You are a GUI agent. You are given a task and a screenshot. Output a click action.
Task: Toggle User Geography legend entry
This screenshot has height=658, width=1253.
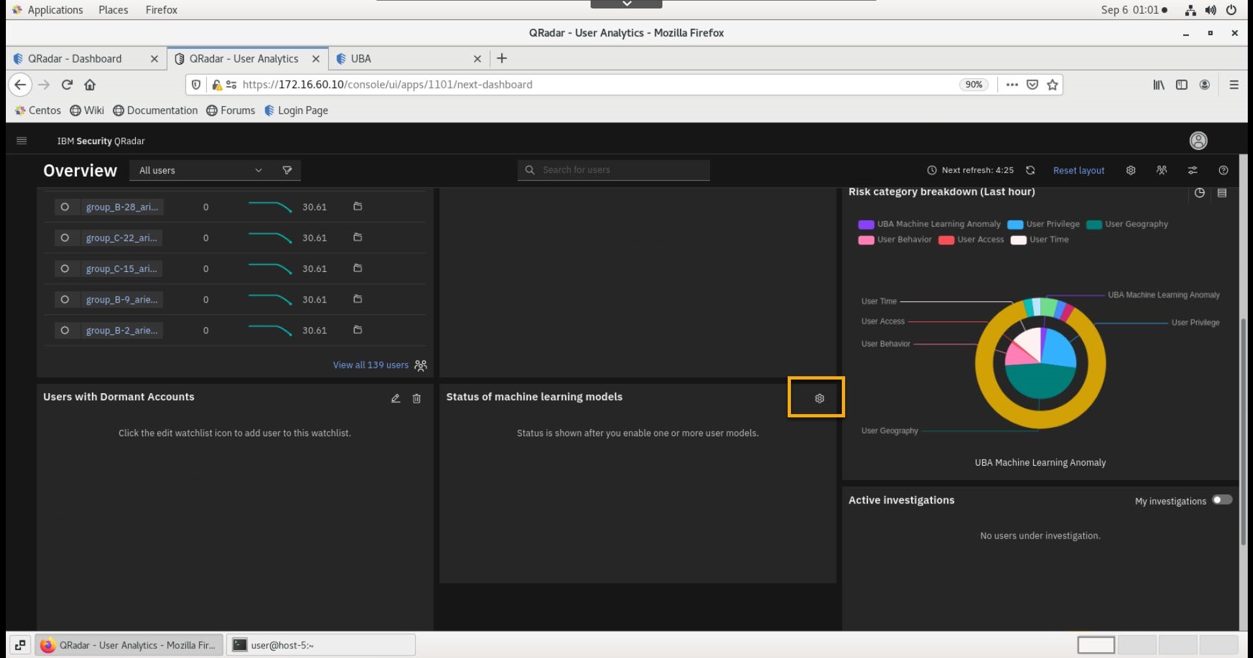point(1128,224)
